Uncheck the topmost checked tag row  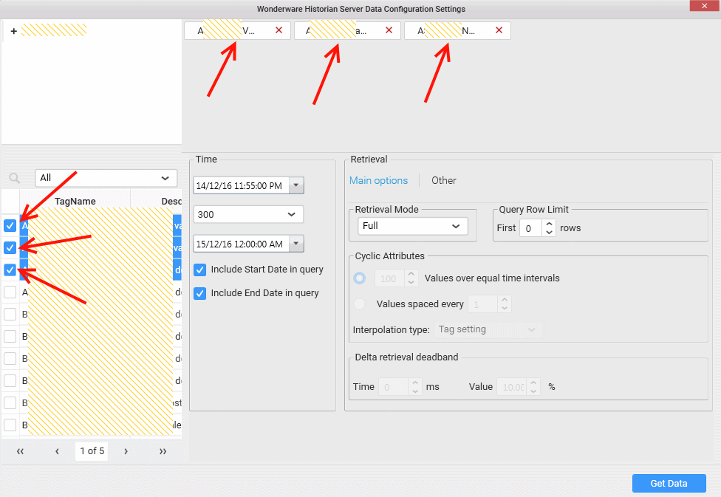pyautogui.click(x=10, y=225)
